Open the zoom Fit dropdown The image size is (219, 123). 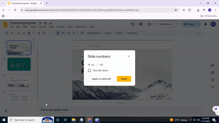(x=48, y=33)
